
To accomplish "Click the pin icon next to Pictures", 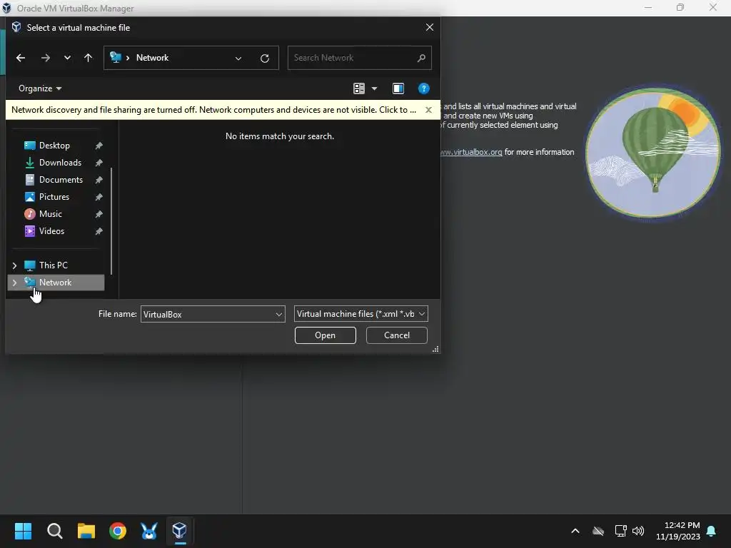I will (x=99, y=197).
